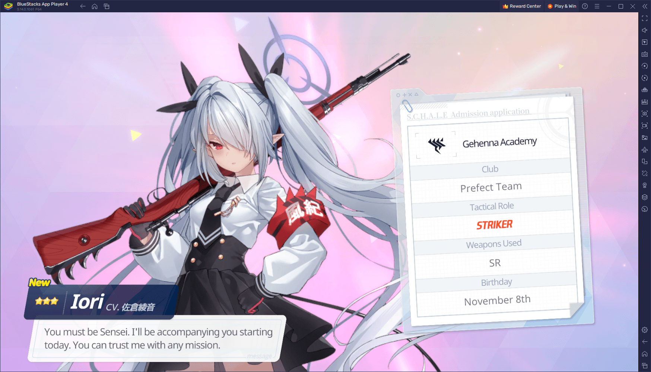The height and width of the screenshot is (372, 651).
Task: Open the Reward Center
Action: click(x=521, y=6)
